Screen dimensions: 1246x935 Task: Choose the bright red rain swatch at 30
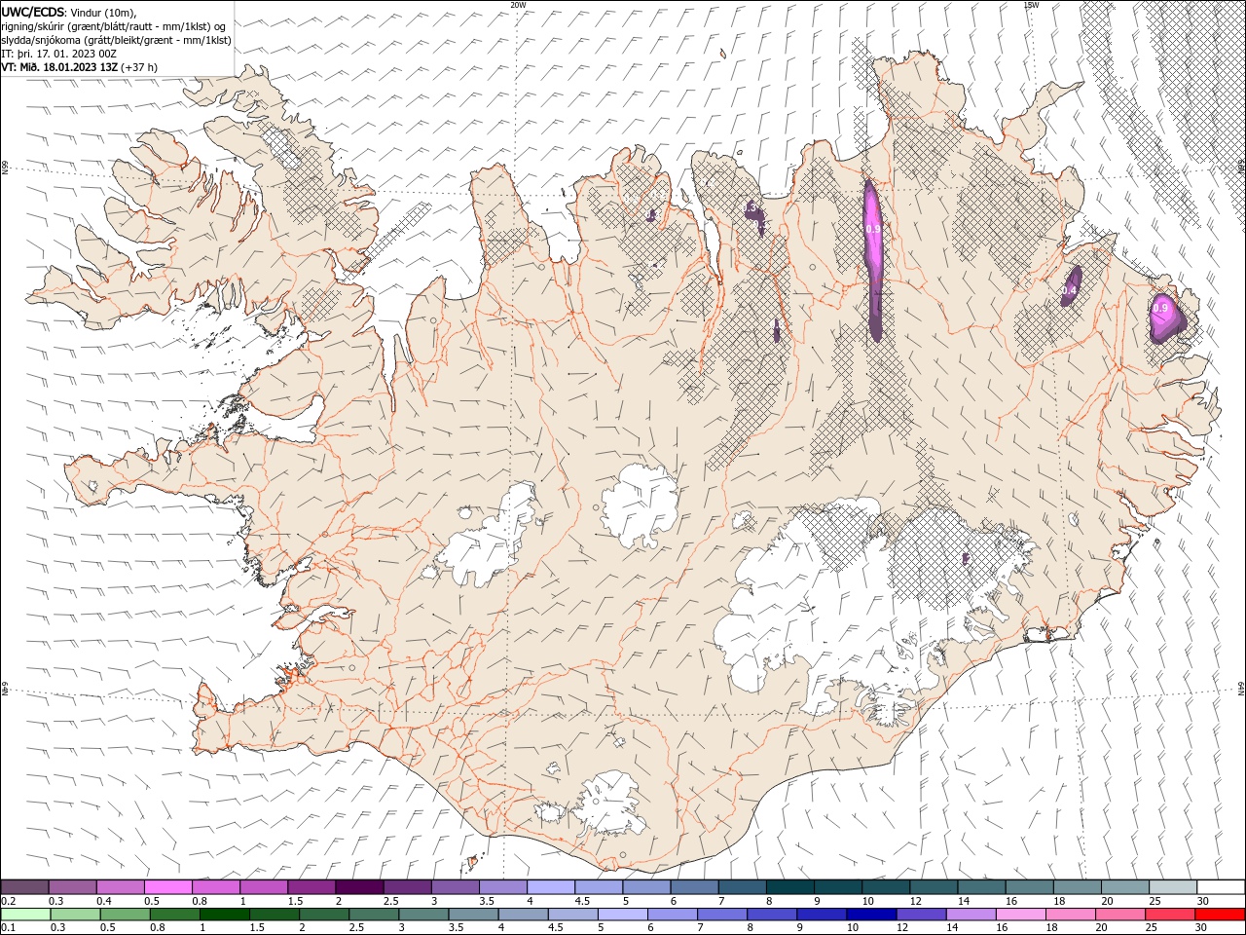tap(1220, 915)
